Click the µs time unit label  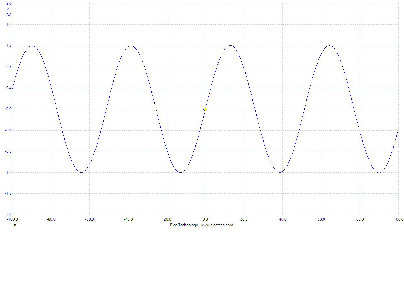coord(15,225)
